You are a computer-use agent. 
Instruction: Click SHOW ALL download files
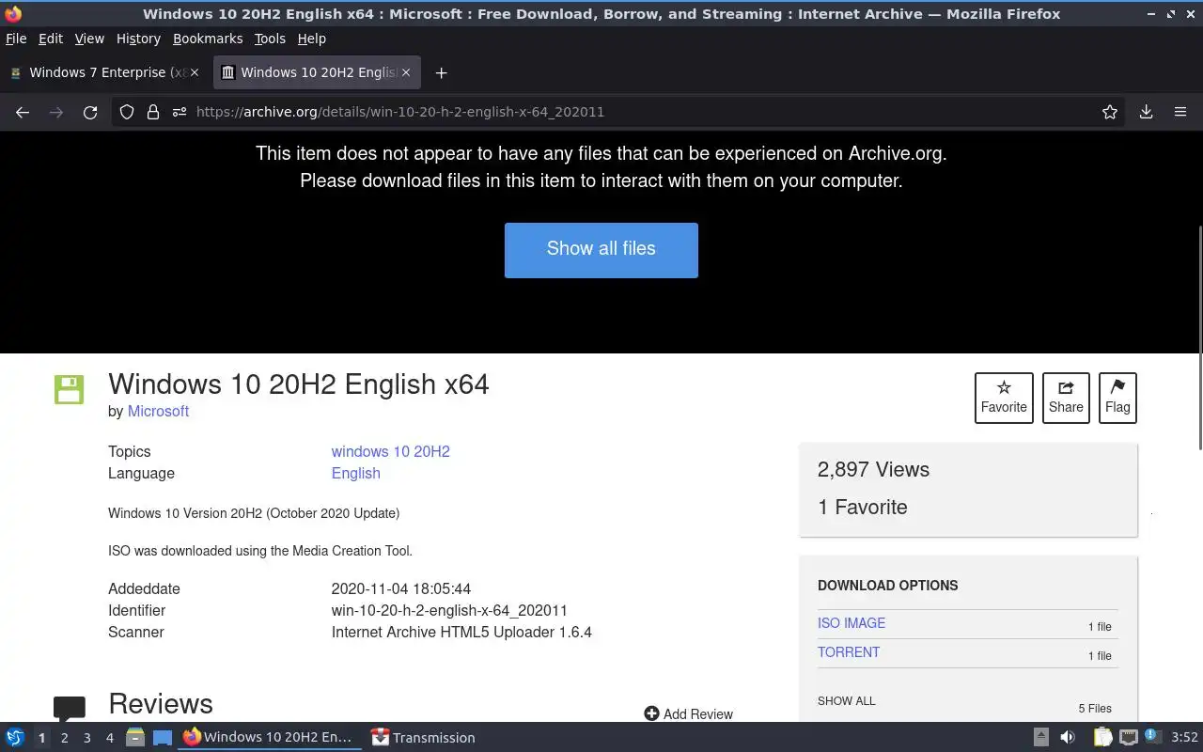(846, 700)
